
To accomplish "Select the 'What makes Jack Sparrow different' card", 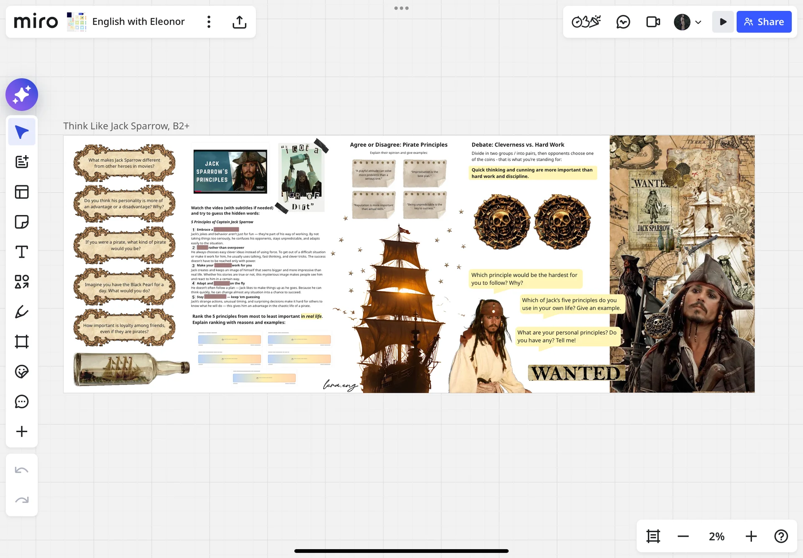I will click(124, 163).
